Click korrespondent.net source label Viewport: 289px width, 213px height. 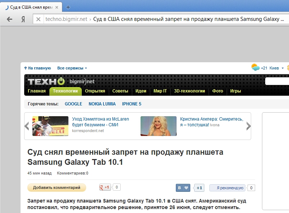(x=88, y=131)
